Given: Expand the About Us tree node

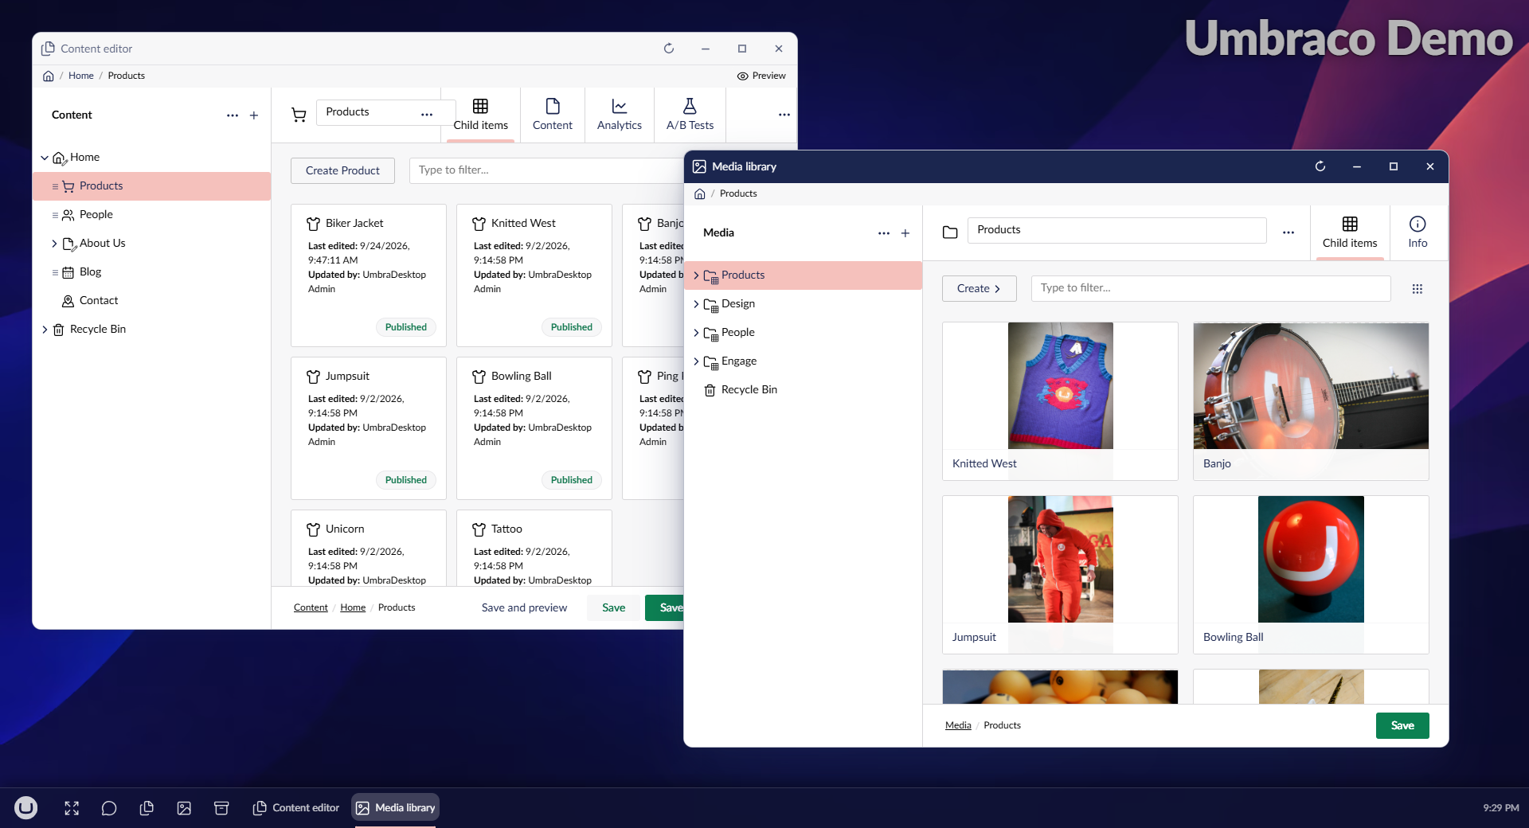Looking at the screenshot, I should [x=54, y=244].
